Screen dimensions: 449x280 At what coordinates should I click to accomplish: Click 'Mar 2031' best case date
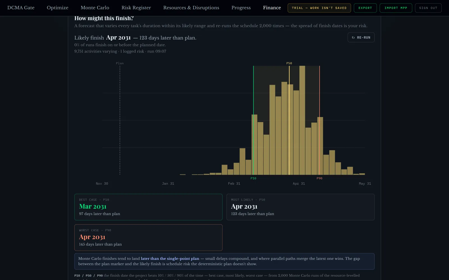[x=93, y=207]
